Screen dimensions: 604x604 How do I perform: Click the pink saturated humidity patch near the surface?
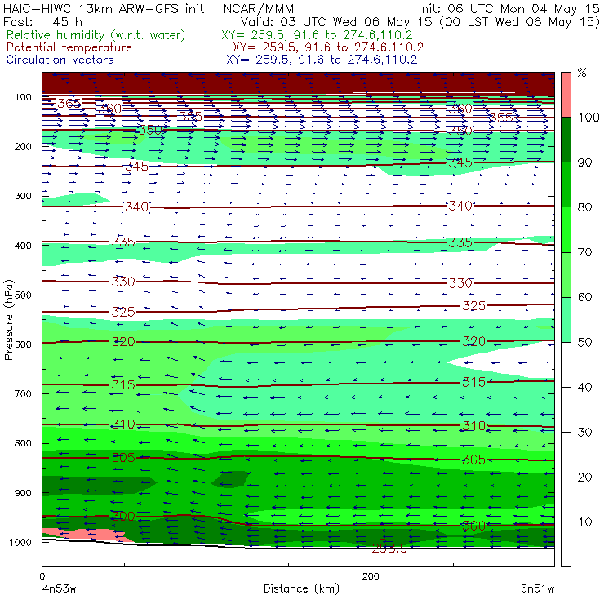tap(89, 535)
